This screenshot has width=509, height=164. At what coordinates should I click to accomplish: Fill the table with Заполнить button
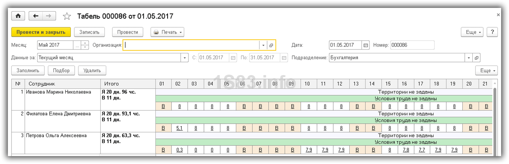pos(28,70)
